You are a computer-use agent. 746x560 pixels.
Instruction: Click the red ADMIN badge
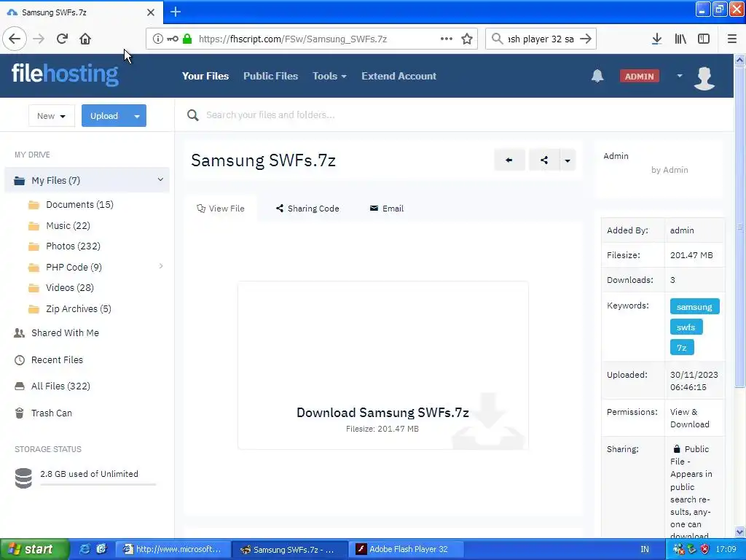point(639,76)
